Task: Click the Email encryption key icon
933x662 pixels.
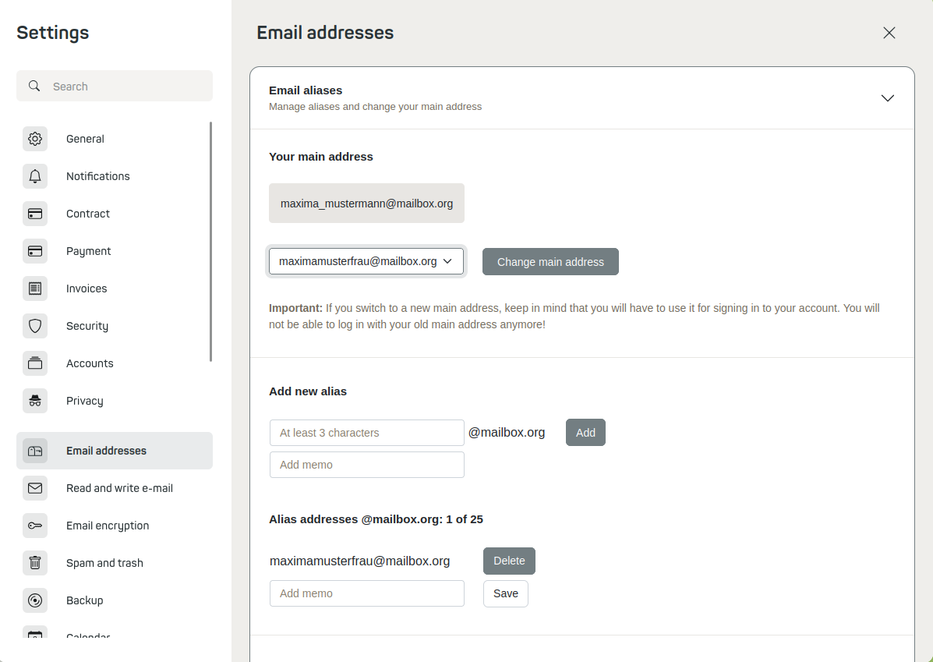Action: (35, 526)
